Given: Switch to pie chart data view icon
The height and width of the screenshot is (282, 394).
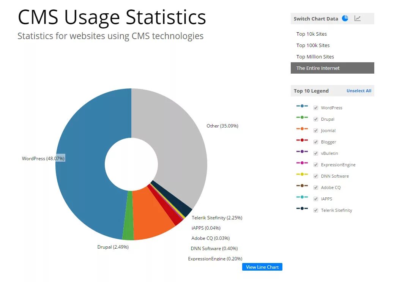Looking at the screenshot, I should [345, 18].
